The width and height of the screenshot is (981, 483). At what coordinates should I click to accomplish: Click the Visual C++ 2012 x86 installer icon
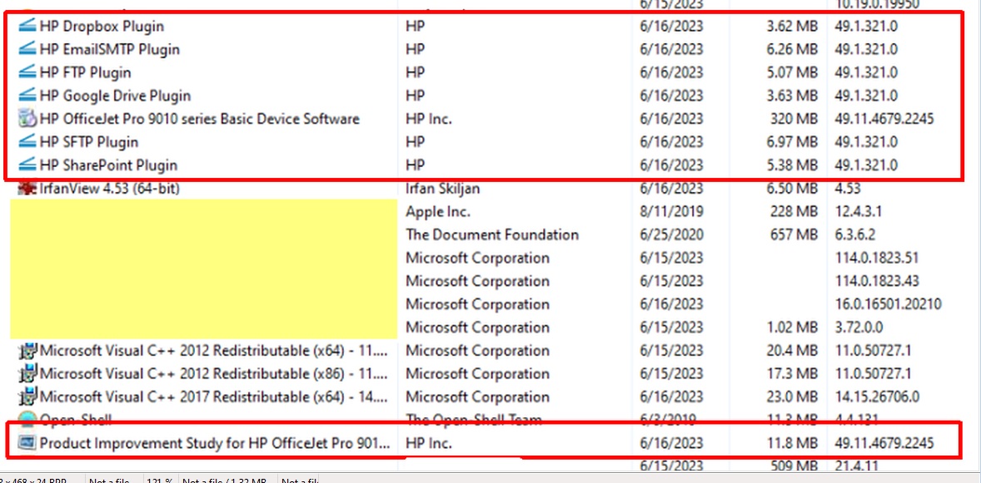[x=28, y=374]
